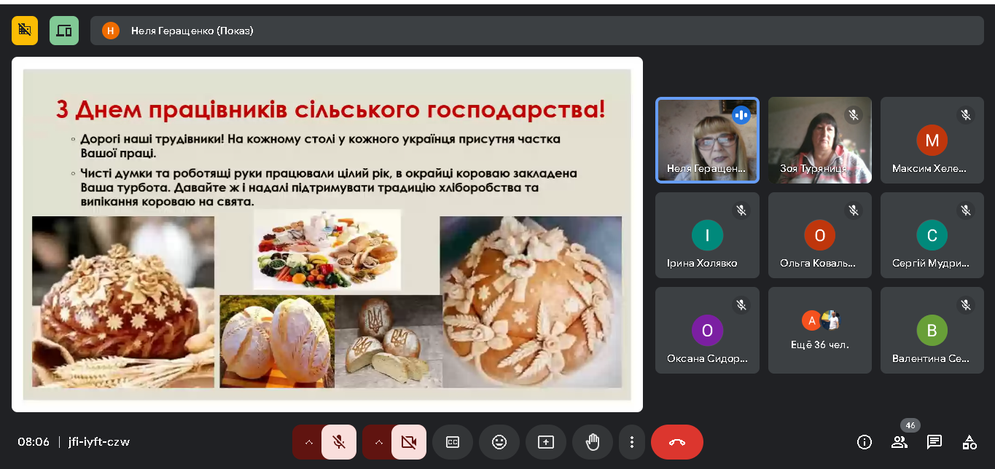The height and width of the screenshot is (469, 995).
Task: Show the participants list with 46 badge
Action: coord(900,442)
